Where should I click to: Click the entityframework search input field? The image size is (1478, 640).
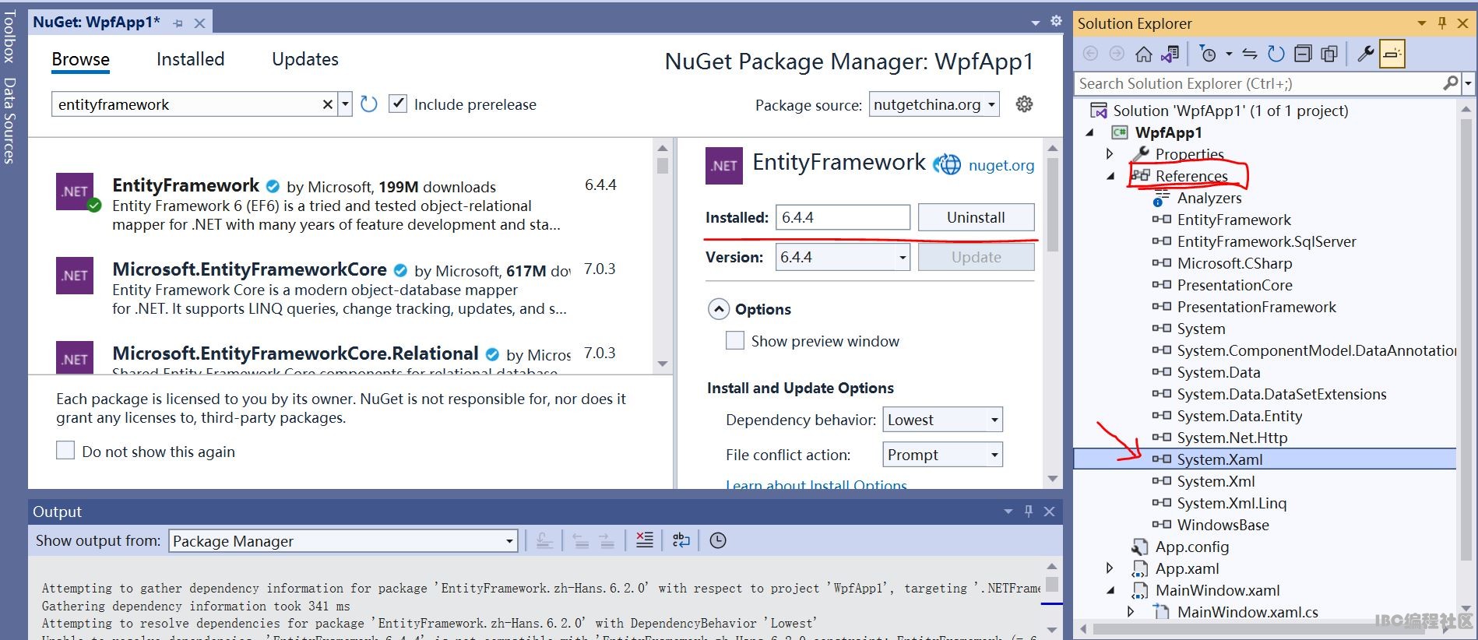(185, 104)
